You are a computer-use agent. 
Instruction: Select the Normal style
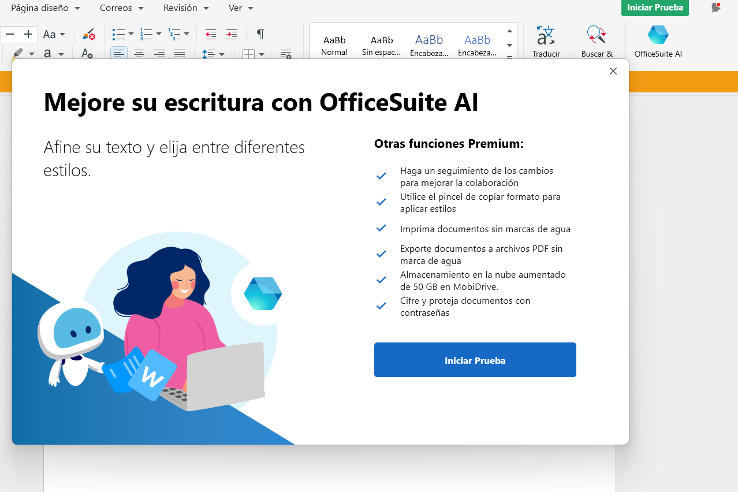(334, 45)
